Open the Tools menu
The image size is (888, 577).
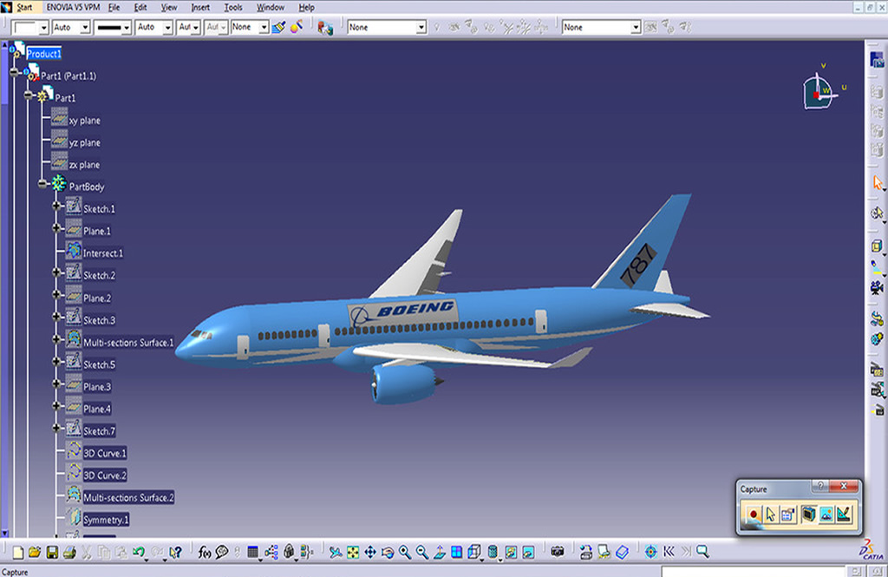232,7
